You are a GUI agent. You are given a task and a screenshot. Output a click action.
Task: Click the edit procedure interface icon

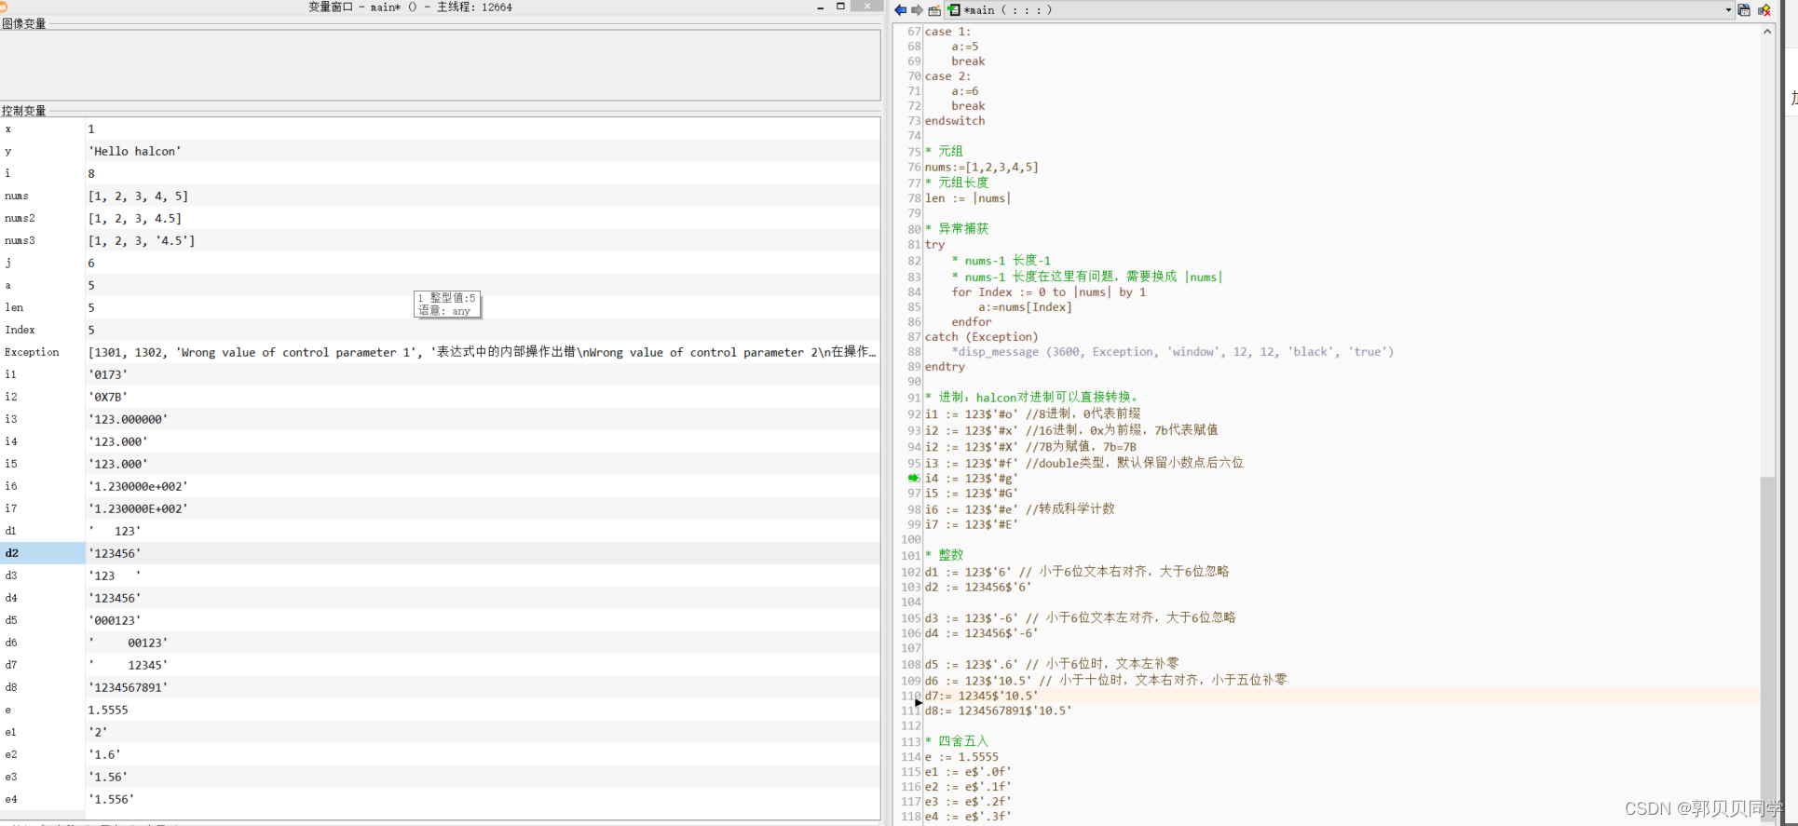pyautogui.click(x=1744, y=9)
